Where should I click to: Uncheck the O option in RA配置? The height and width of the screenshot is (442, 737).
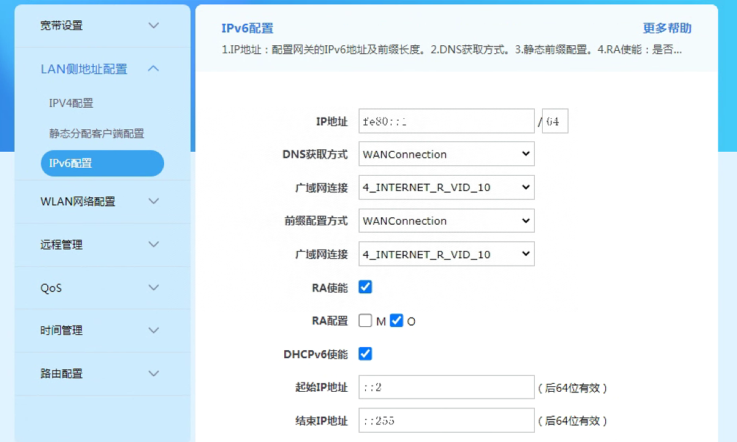pyautogui.click(x=398, y=320)
